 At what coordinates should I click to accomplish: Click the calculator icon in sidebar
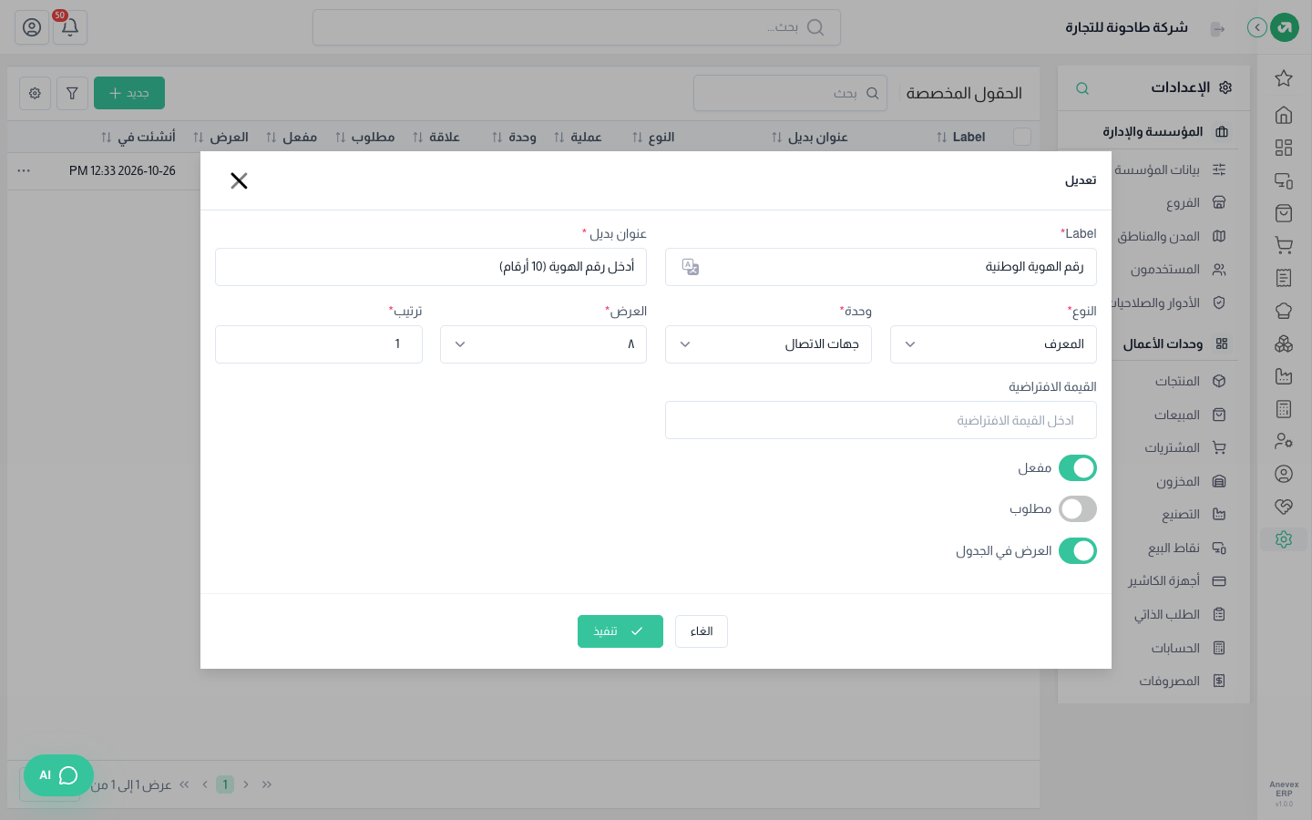1284,409
